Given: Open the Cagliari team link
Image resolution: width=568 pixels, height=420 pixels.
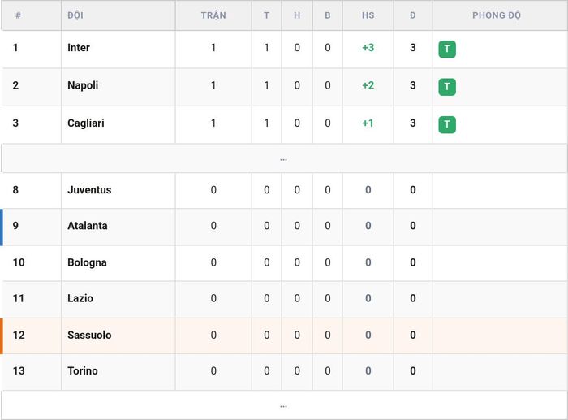Looking at the screenshot, I should (86, 123).
